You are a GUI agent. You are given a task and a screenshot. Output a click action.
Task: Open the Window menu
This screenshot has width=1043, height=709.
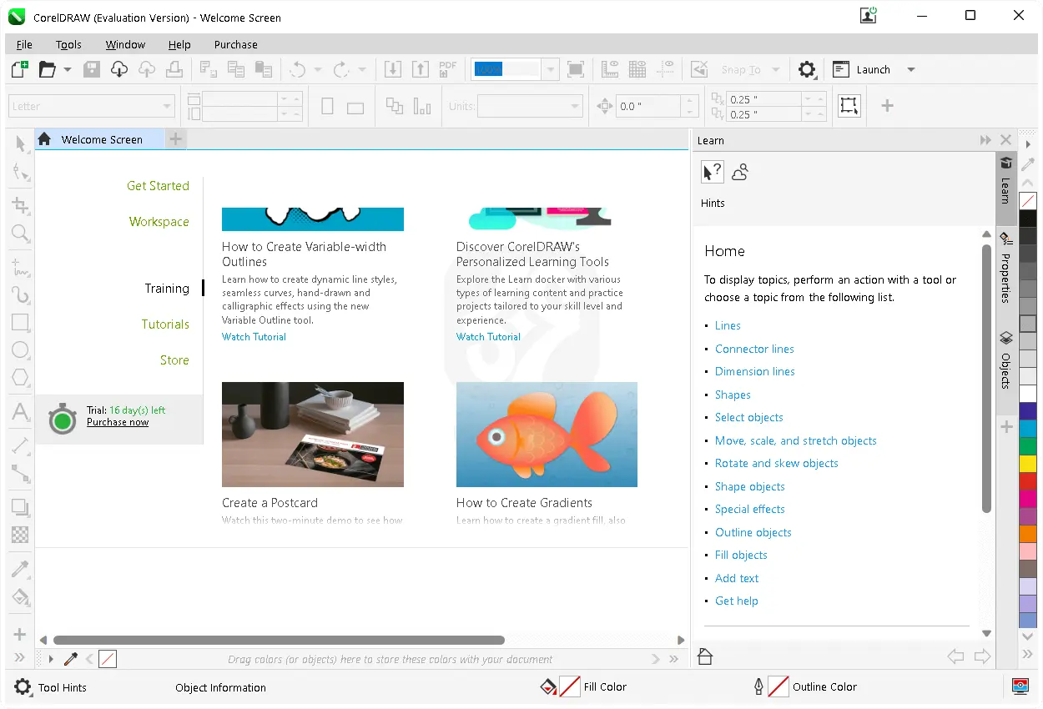pos(125,45)
